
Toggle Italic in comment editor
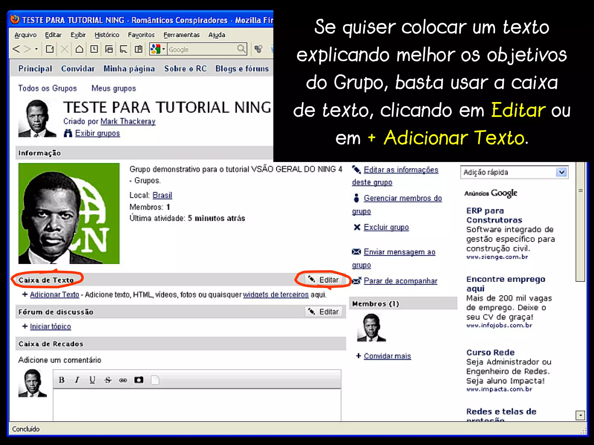[x=77, y=380]
